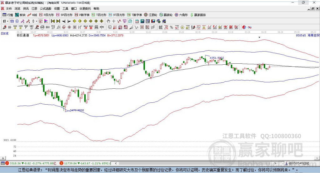Open the 江恩轮 Gann wheel tool

pos(151,15)
